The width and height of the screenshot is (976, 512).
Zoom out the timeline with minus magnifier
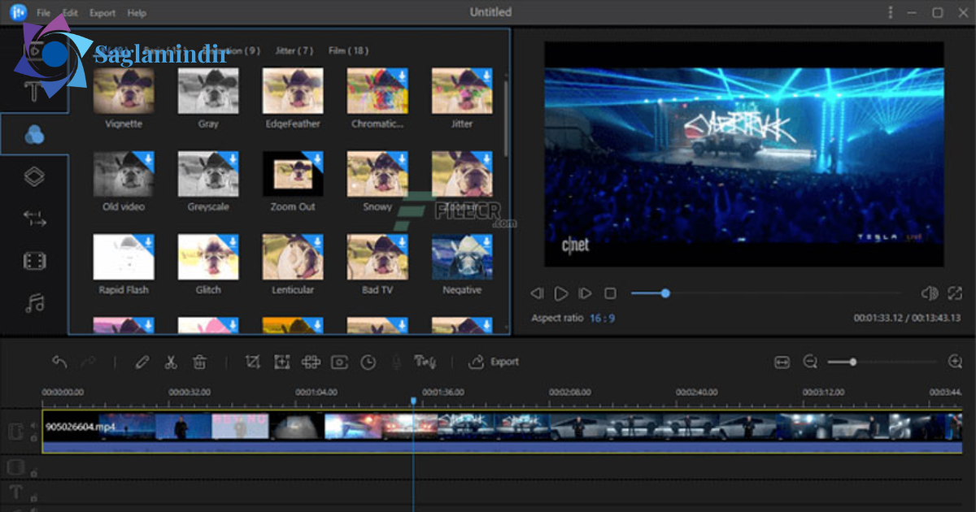click(x=810, y=362)
